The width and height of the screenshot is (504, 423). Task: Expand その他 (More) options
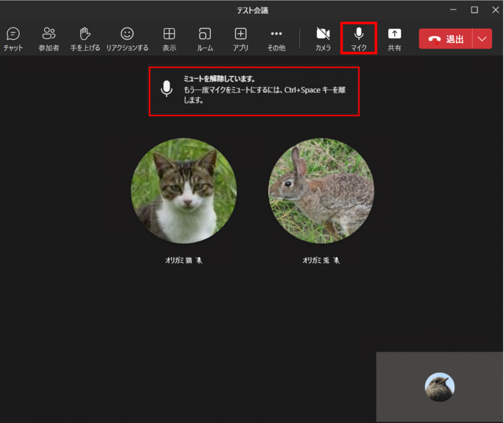pos(276,39)
